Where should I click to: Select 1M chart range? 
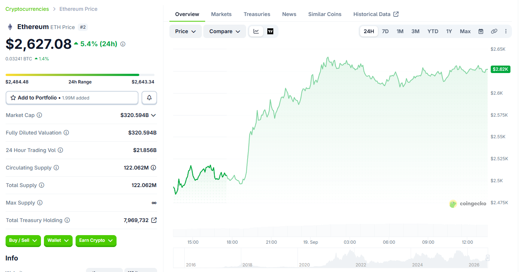tap(400, 31)
